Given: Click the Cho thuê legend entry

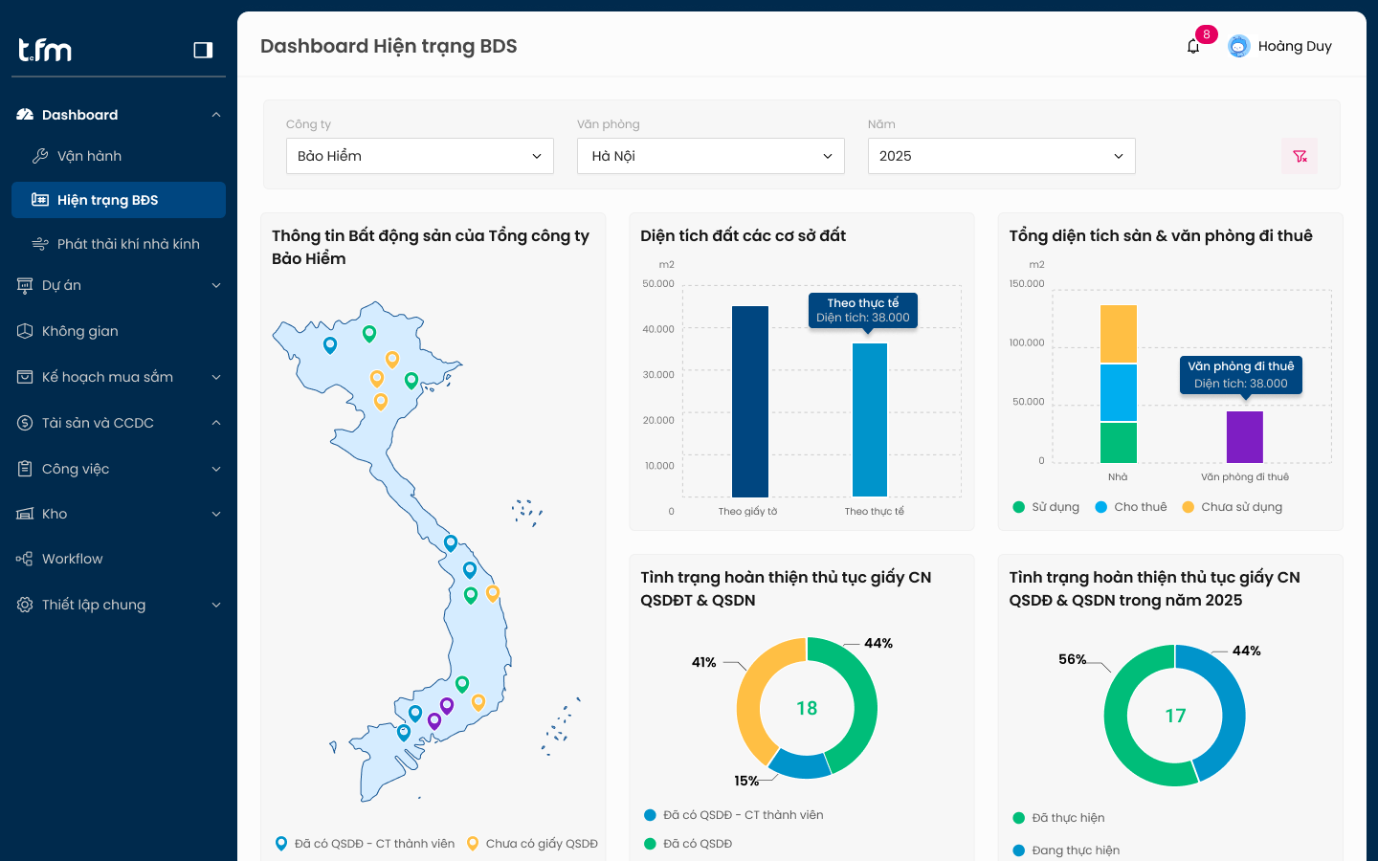Looking at the screenshot, I should coord(1131,507).
